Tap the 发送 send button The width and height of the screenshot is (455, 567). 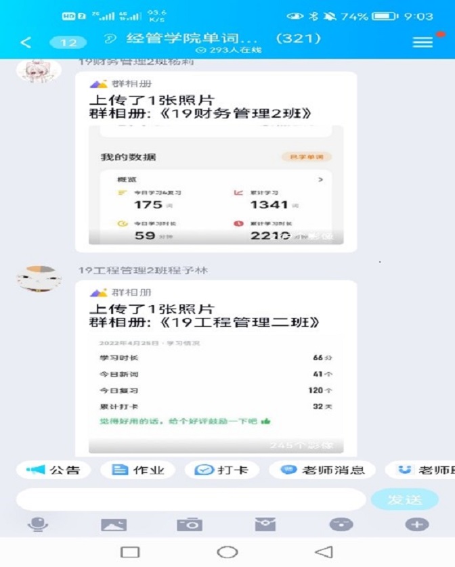(x=405, y=500)
